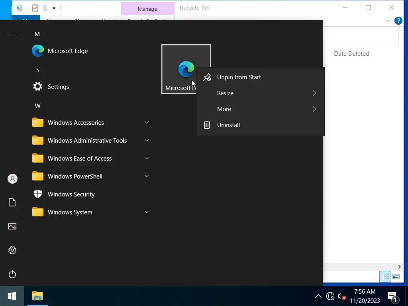This screenshot has height=306, width=408.
Task: Open Documents from the Start sidebar
Action: coord(12,202)
